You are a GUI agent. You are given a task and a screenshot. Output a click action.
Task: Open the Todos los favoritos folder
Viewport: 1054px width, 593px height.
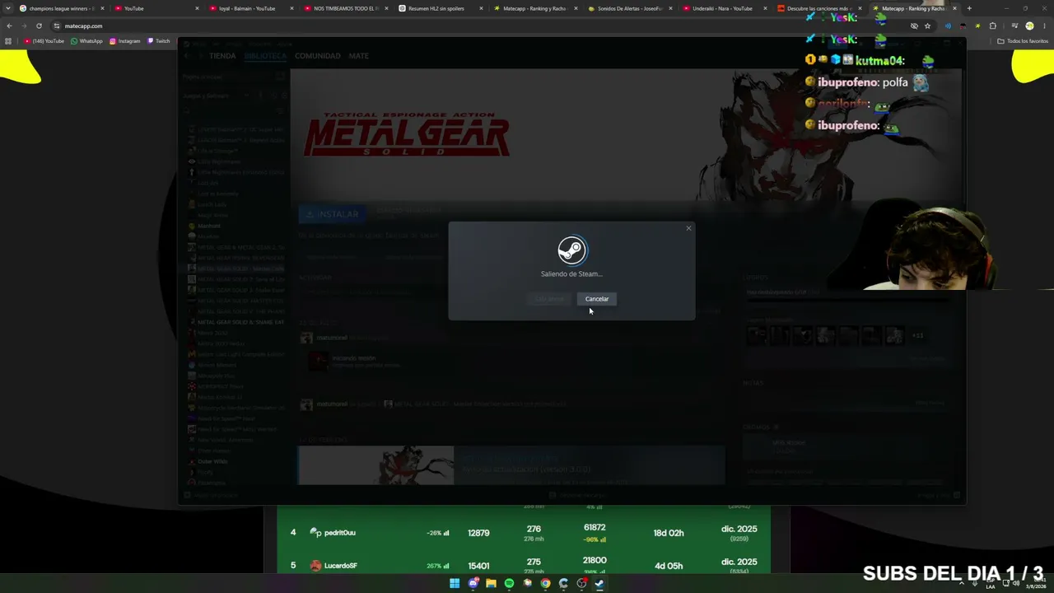[x=1023, y=41]
